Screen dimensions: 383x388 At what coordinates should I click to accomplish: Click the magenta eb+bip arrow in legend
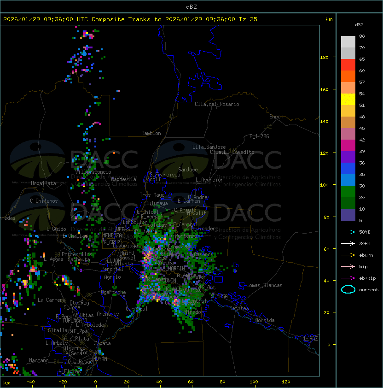(x=348, y=278)
